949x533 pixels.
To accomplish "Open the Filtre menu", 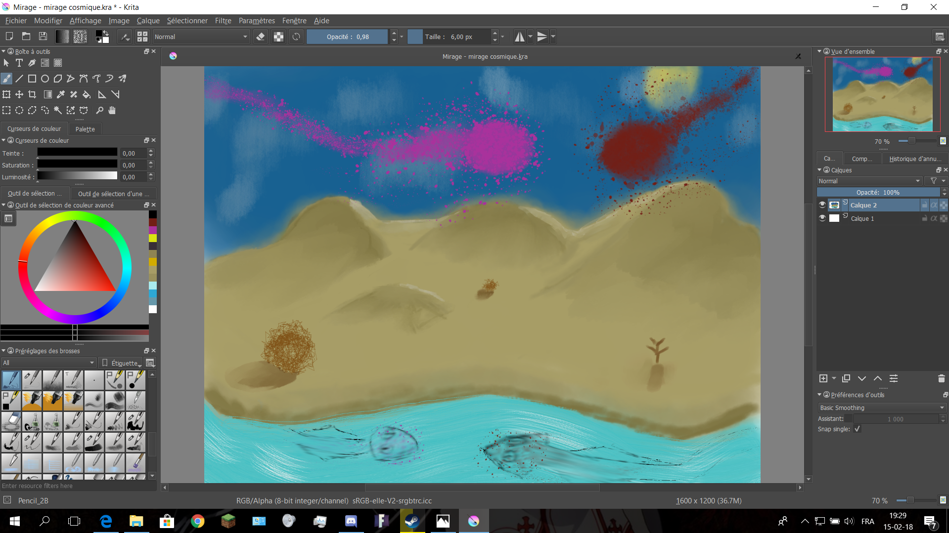I will point(223,21).
